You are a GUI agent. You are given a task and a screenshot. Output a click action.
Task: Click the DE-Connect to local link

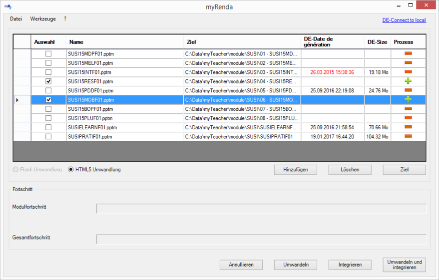tap(404, 20)
